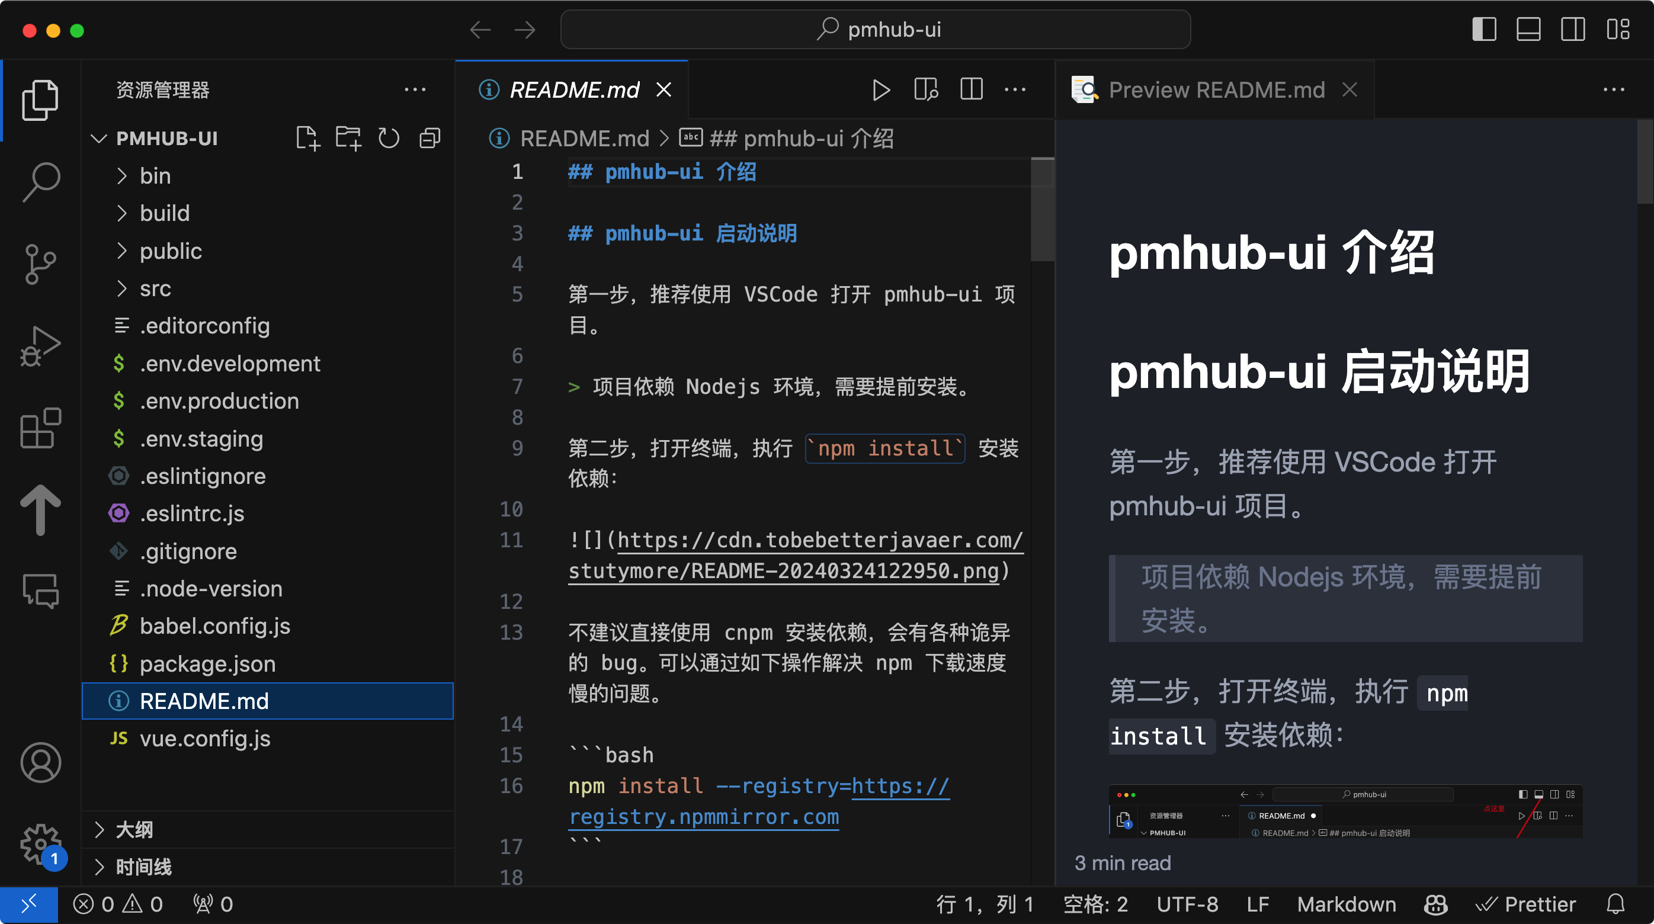Select the README.md editor tab

[x=572, y=90]
